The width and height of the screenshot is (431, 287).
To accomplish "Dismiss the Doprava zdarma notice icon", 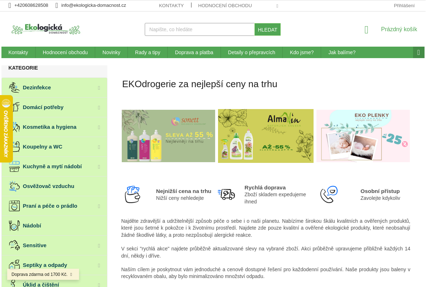I will (71, 274).
